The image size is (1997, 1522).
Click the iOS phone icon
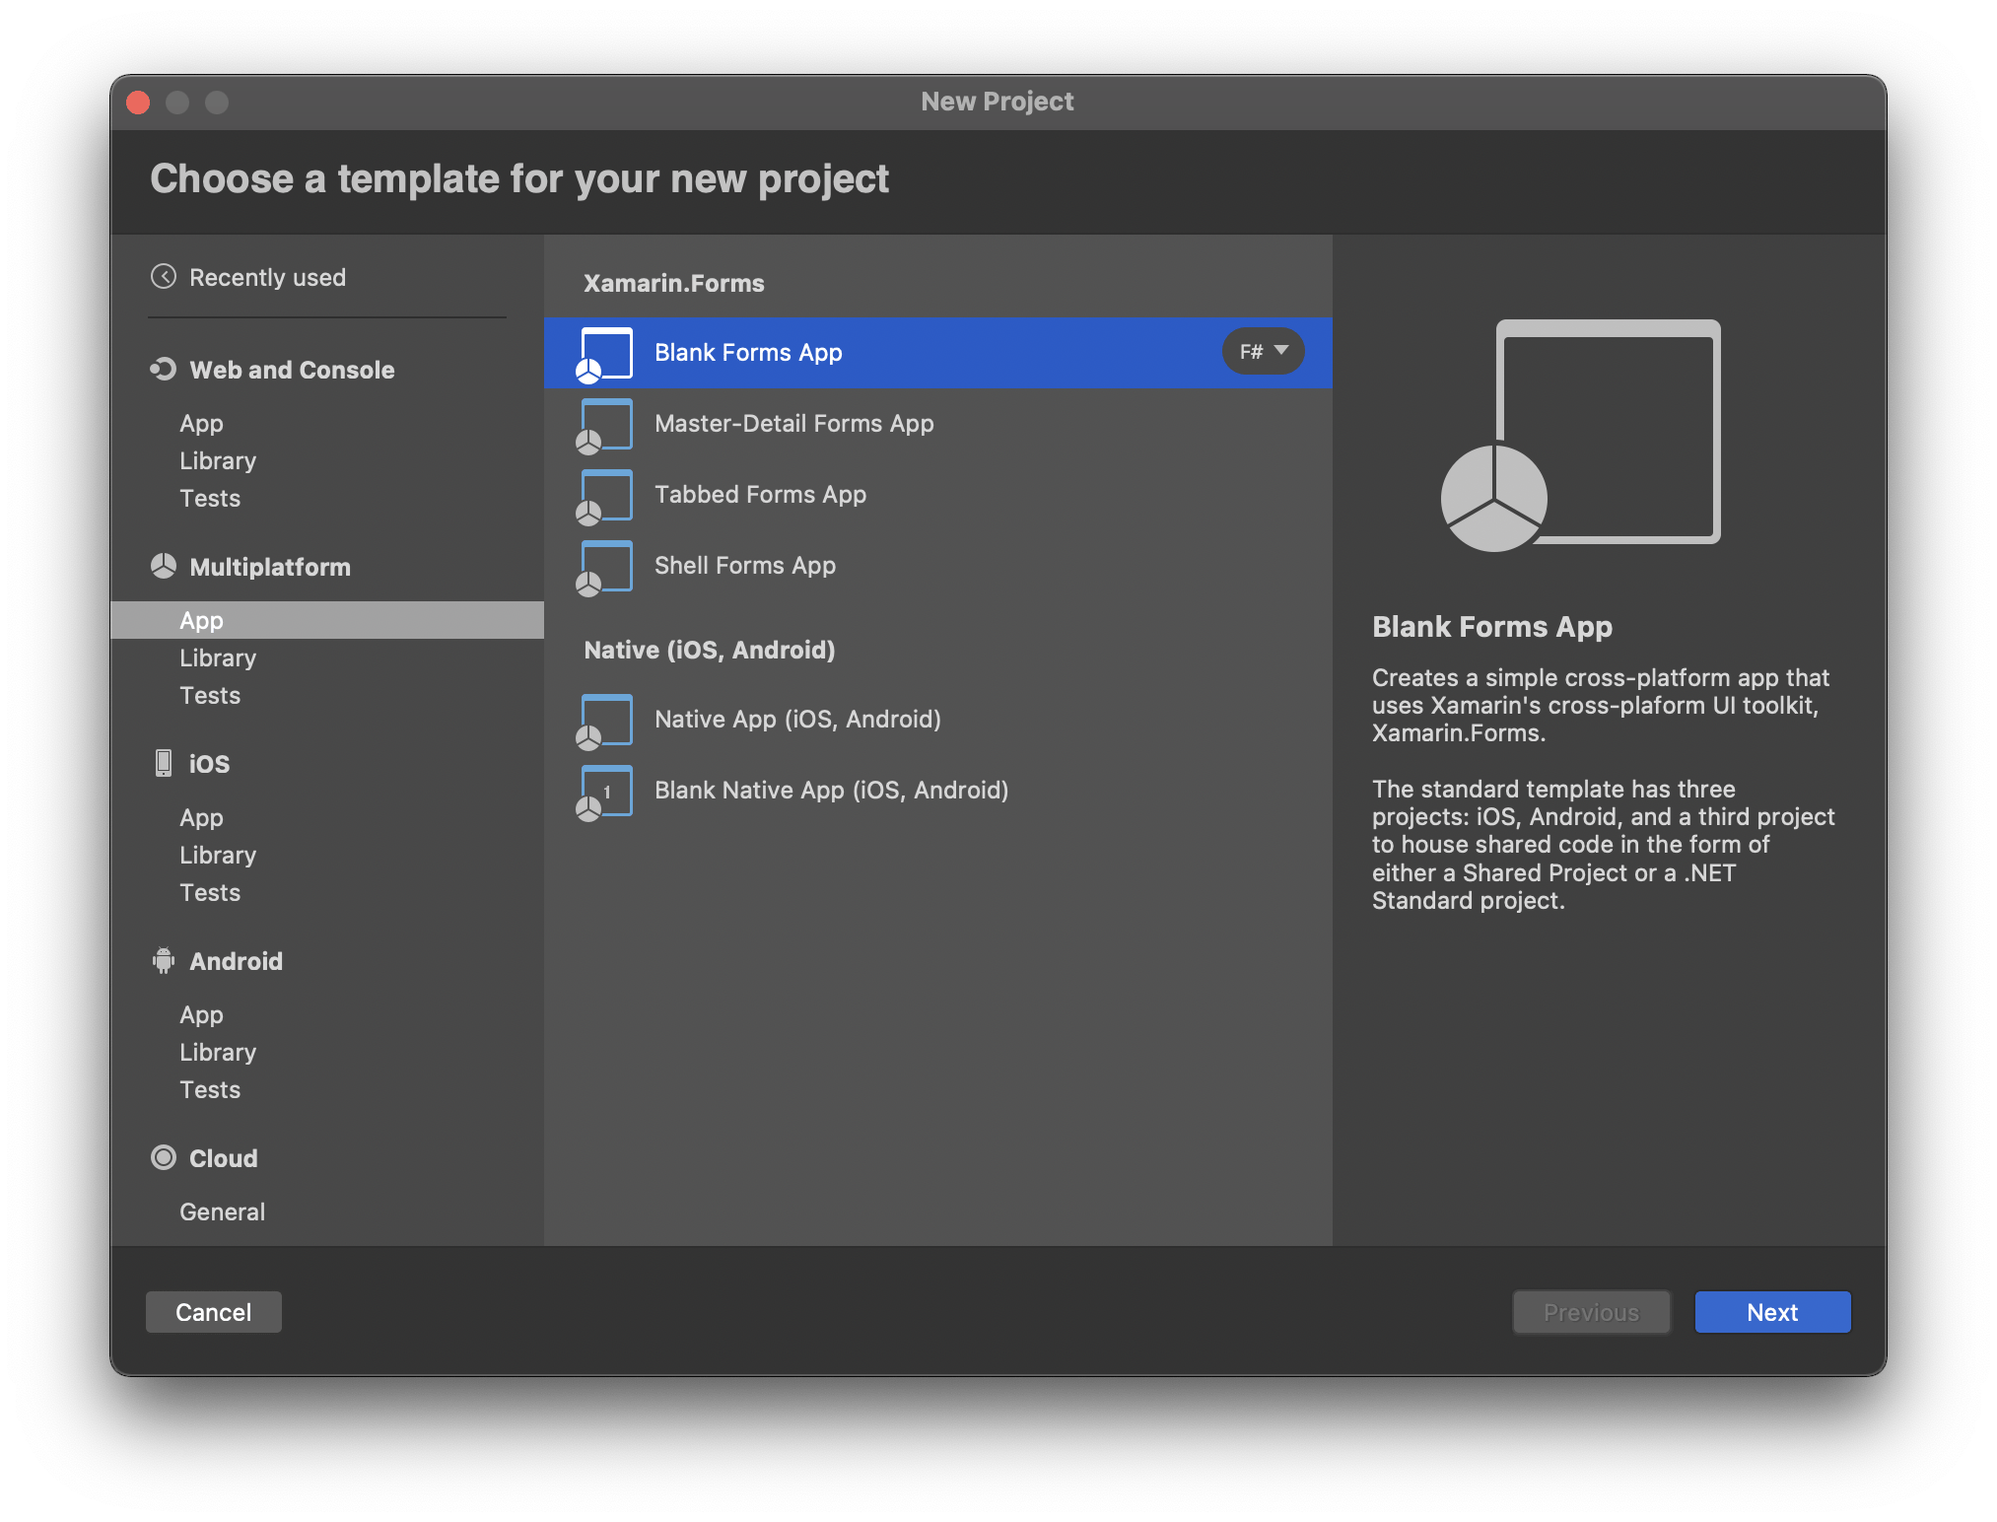click(x=164, y=764)
